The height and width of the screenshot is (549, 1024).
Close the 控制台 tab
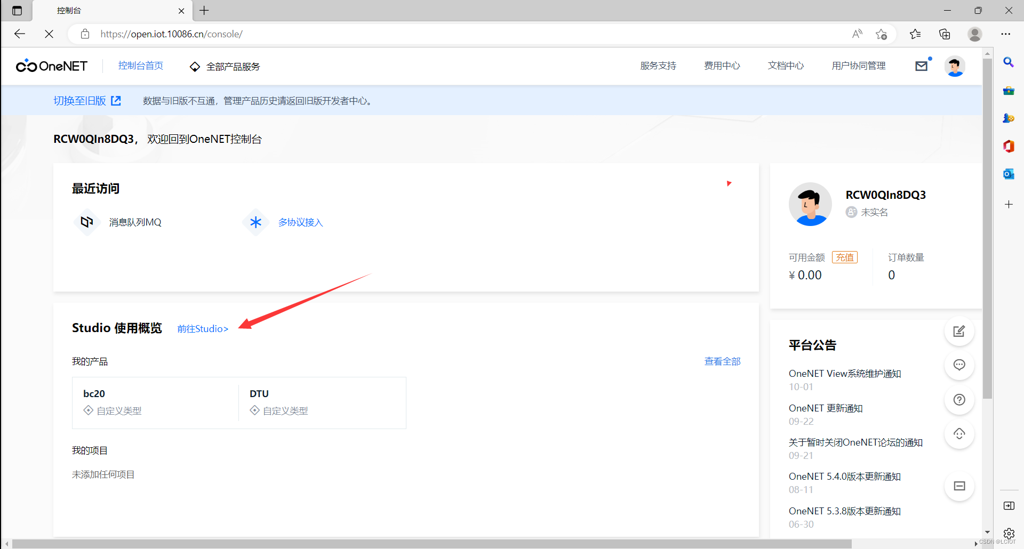click(181, 11)
